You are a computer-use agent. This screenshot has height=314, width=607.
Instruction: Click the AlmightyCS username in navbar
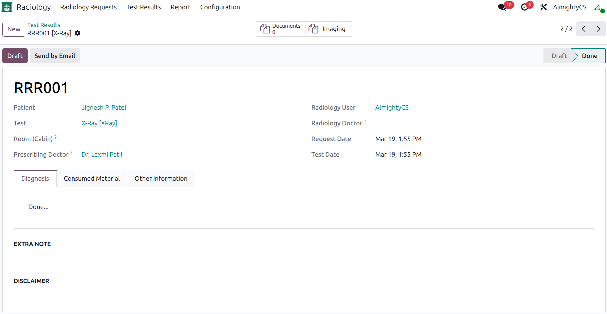pos(569,7)
